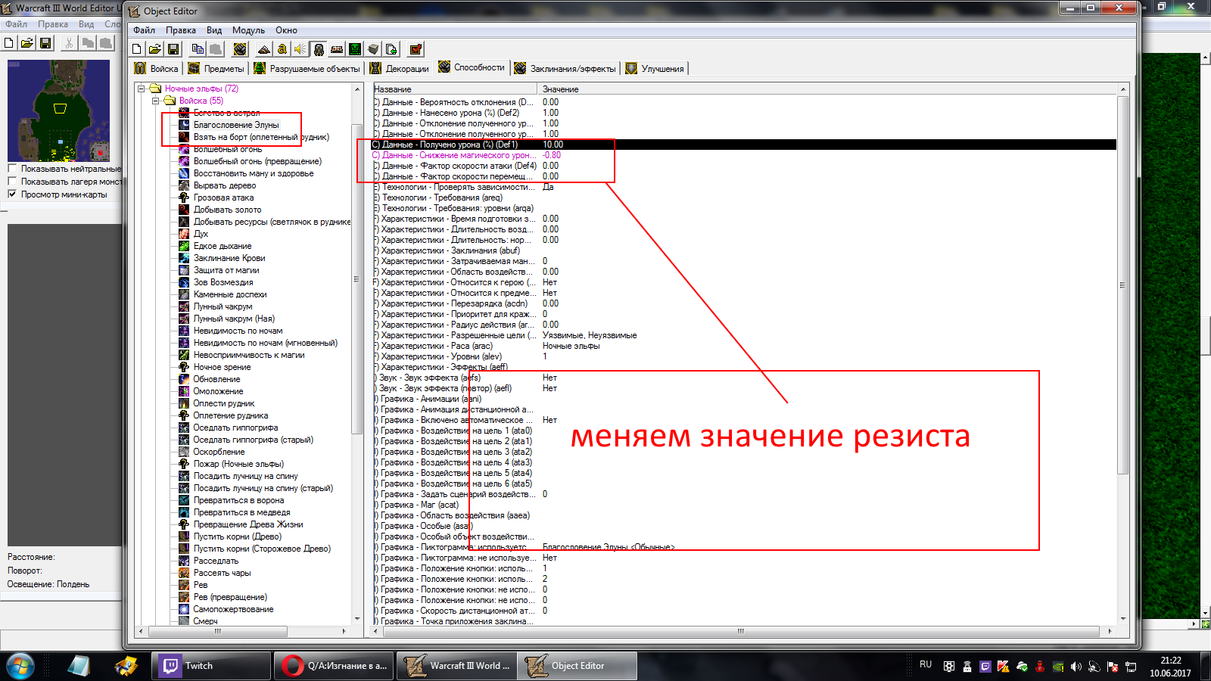
Task: Select 'Получено урона (%) (Def1)' row
Action: click(x=745, y=145)
